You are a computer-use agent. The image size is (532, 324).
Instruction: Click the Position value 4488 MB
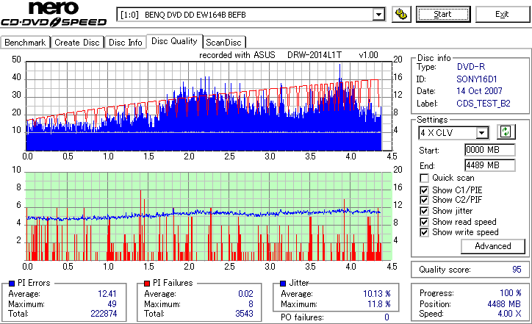click(504, 303)
